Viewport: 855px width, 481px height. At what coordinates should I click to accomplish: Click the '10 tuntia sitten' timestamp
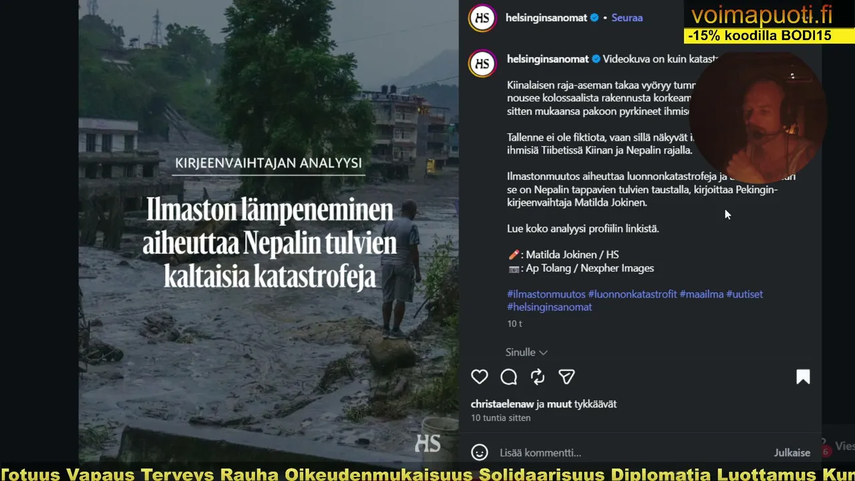(x=501, y=418)
